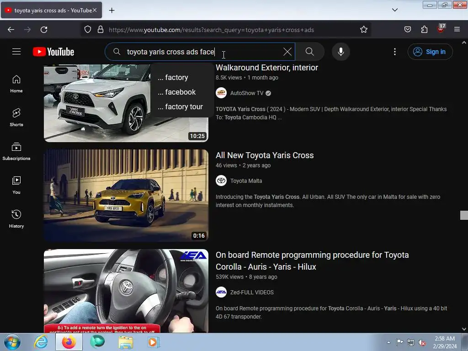Visit the Toyota Malta channel name

[x=246, y=181]
